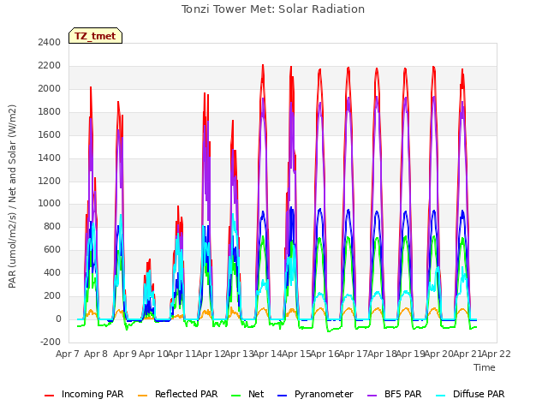Screen dimensions: 548x411
Task: Click the Apr 10 x-axis date label
Action: tap(153, 354)
